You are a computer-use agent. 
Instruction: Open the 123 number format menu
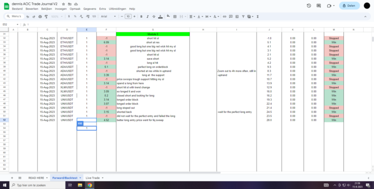tap(94, 17)
